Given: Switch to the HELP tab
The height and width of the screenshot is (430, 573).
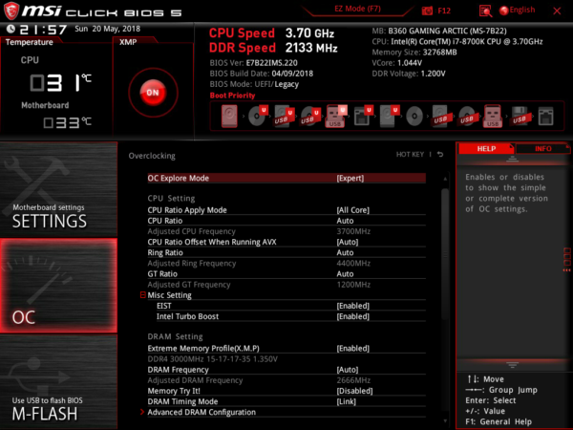Looking at the screenshot, I should click(x=486, y=148).
